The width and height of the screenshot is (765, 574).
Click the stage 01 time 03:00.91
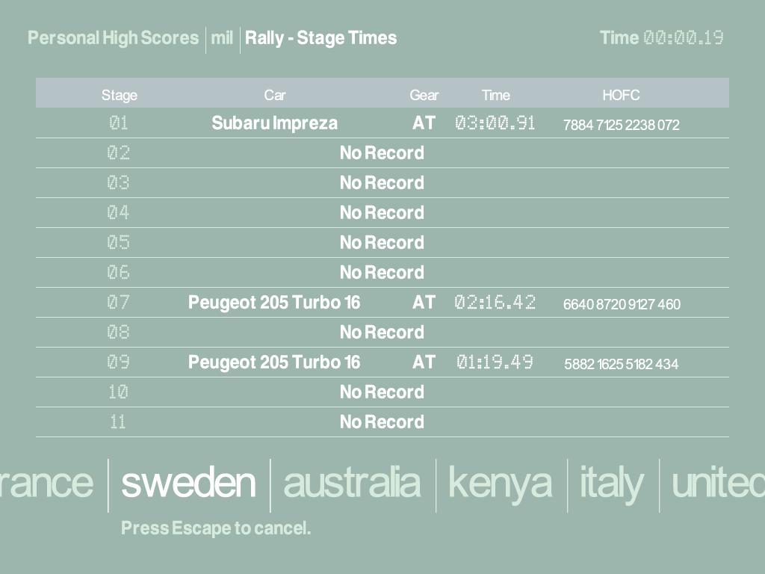pos(495,123)
